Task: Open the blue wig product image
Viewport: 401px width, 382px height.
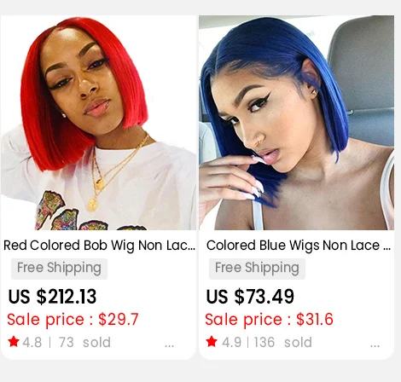Action: (296, 123)
